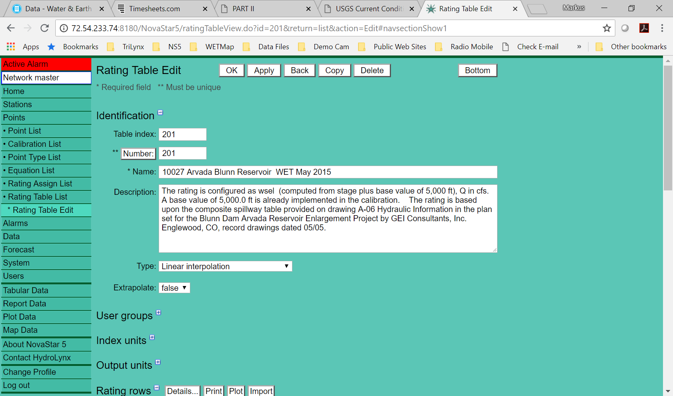Image resolution: width=673 pixels, height=396 pixels.
Task: Click the site information icon beside URL
Action: pyautogui.click(x=64, y=28)
